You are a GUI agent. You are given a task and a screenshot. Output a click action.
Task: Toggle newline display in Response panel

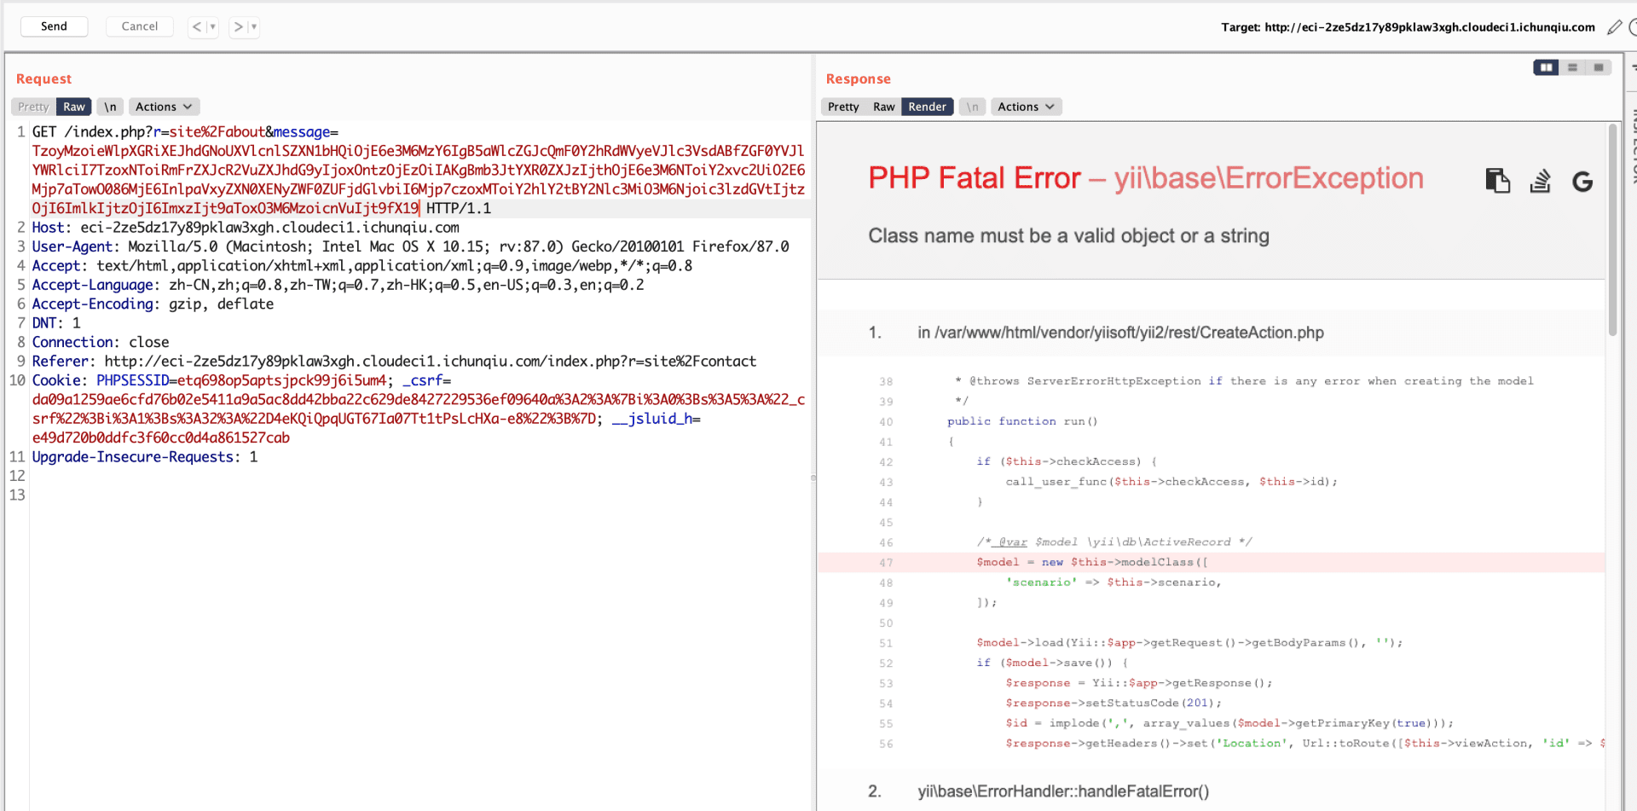[973, 107]
